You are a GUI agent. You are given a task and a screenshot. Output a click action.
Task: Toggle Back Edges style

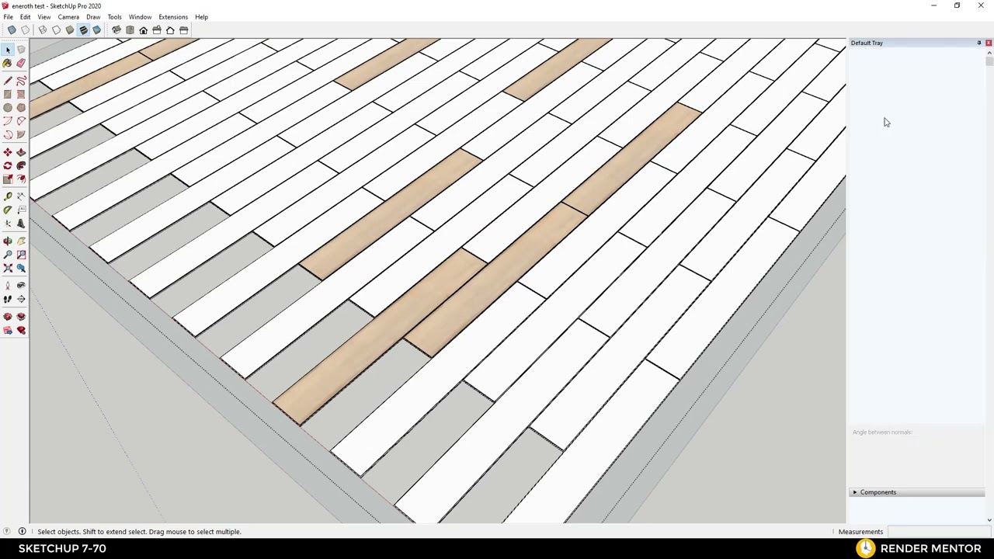[x=25, y=30]
